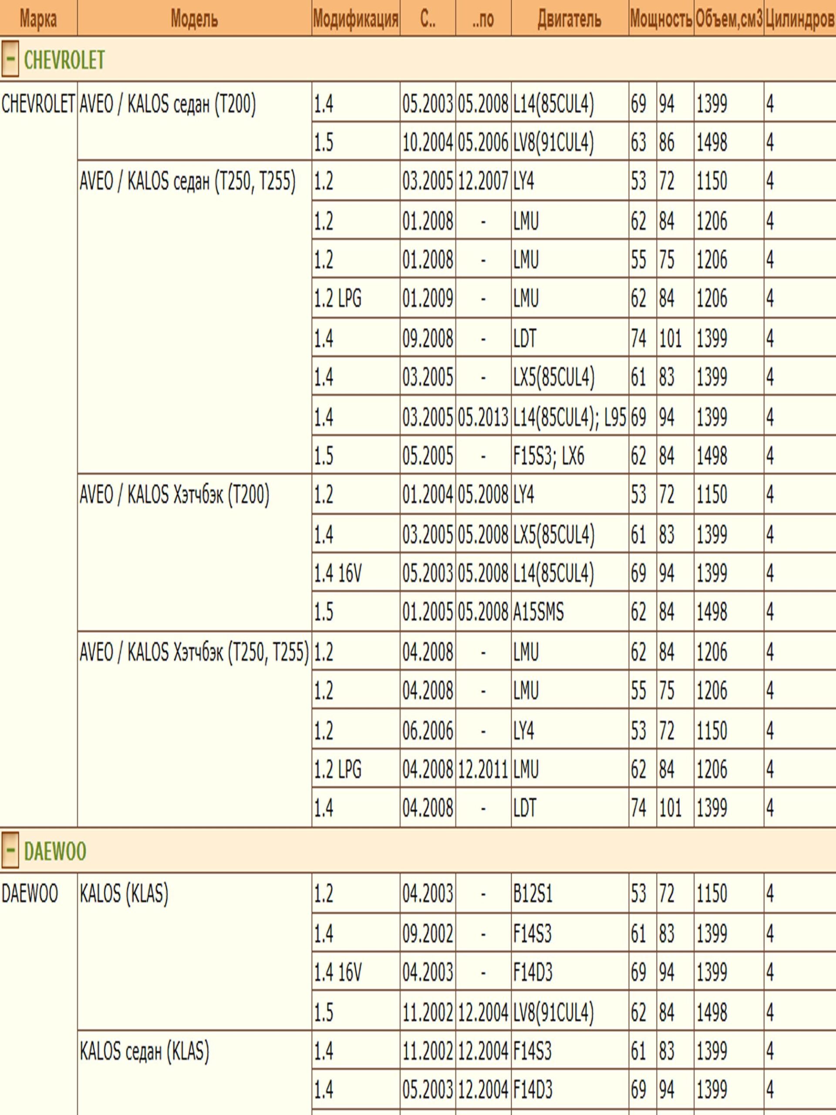Select the KALOS седан (KLAS) model cell
836x1115 pixels.
click(144, 1051)
